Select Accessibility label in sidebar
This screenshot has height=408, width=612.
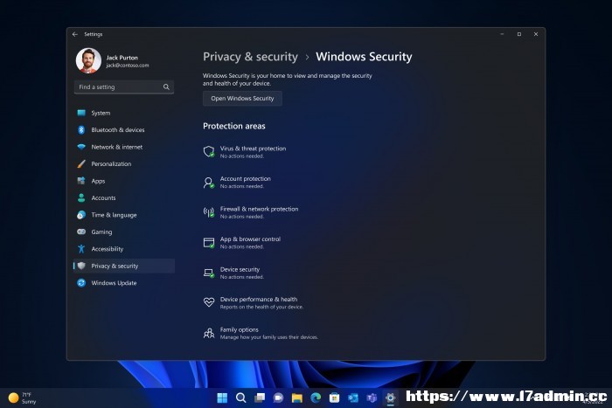pos(108,249)
